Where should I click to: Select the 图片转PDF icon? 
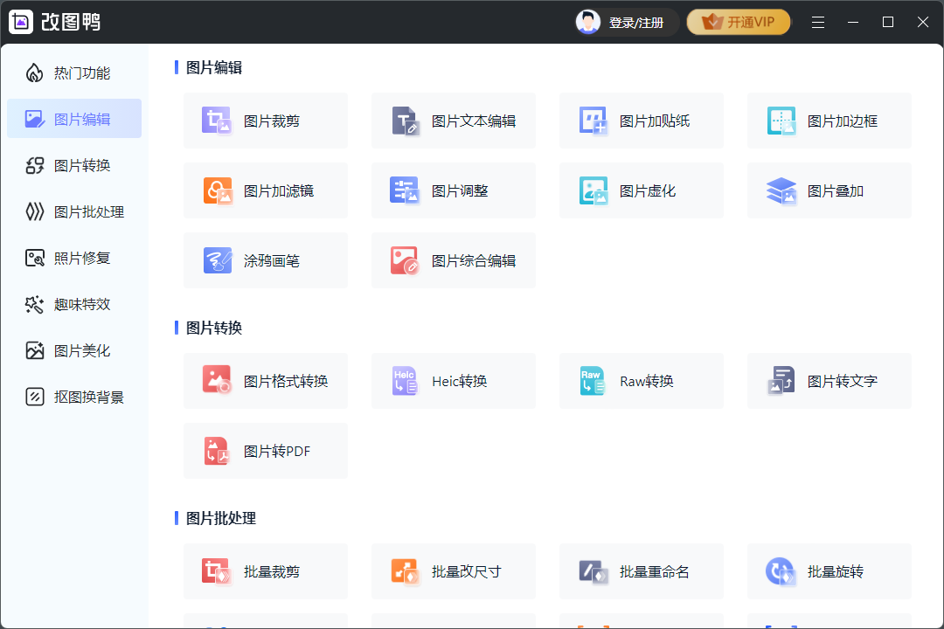217,451
